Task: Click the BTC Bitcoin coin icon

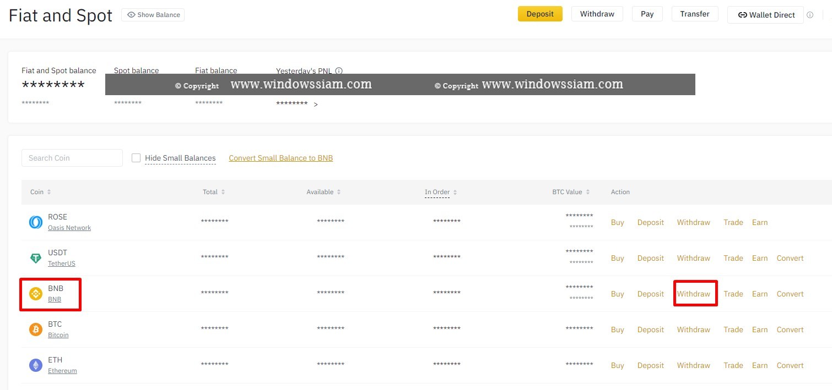Action: click(36, 329)
